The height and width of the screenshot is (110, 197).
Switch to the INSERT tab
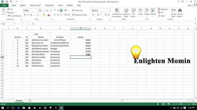click(x=23, y=5)
